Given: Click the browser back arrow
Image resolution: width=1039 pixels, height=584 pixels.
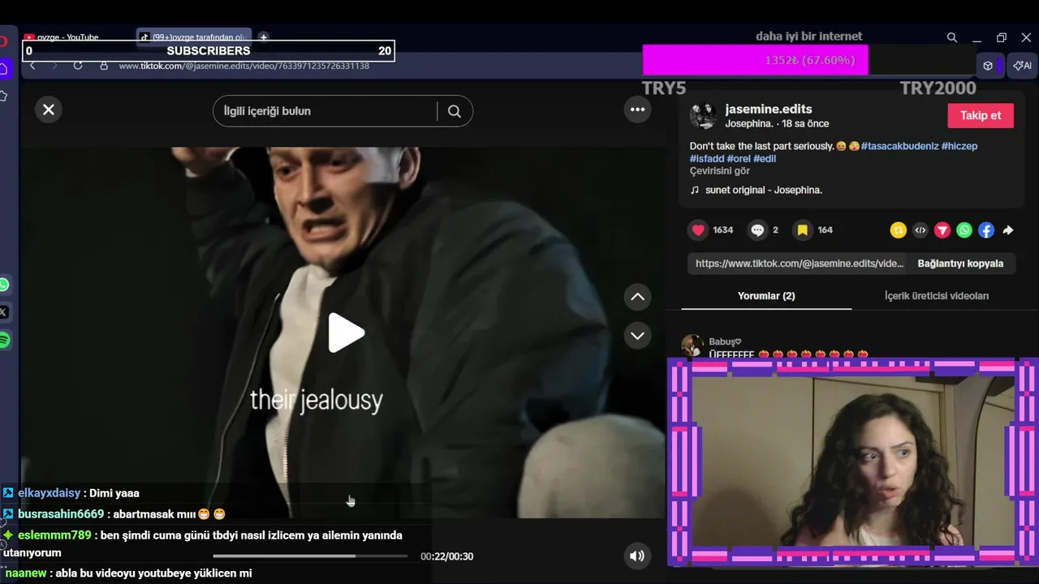Looking at the screenshot, I should [x=32, y=66].
